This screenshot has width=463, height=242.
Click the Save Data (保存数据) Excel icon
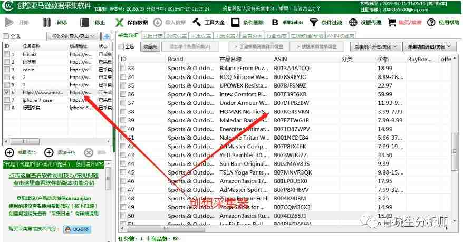[x=119, y=23]
